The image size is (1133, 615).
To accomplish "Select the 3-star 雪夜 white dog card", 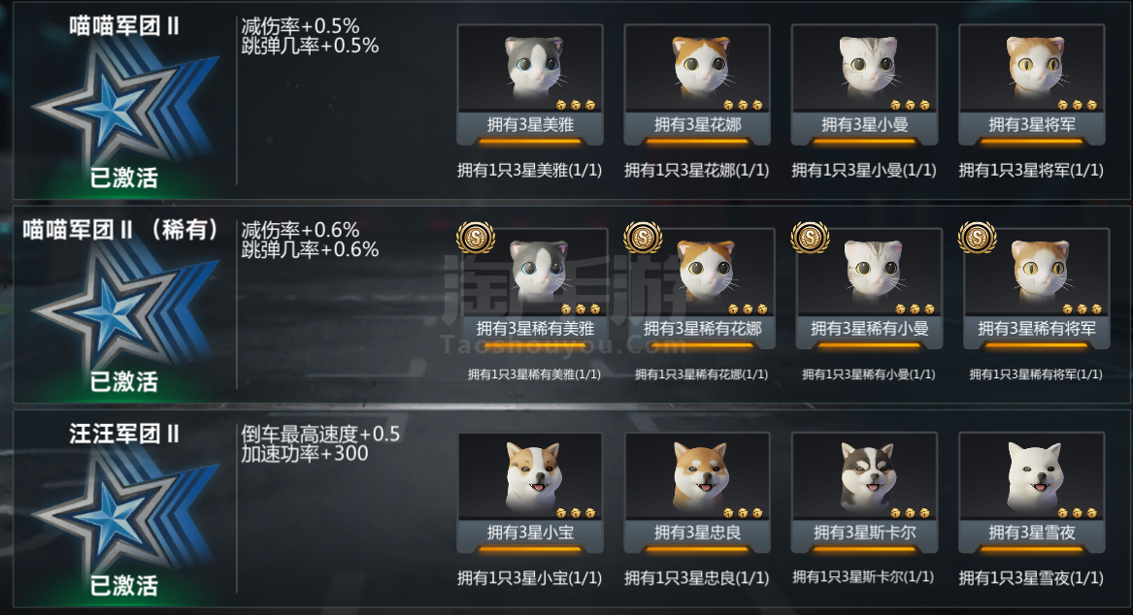I will pyautogui.click(x=1032, y=492).
